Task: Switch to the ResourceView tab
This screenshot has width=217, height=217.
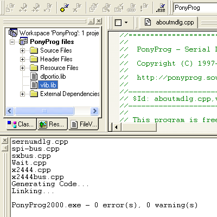Action: [53, 124]
